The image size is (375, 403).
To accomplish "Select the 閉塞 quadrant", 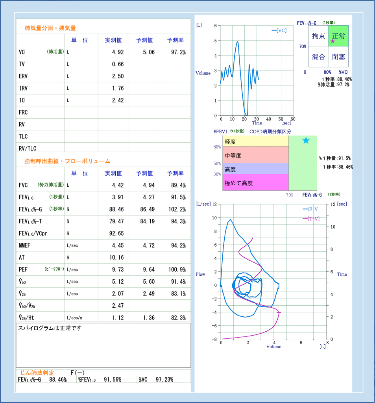I will pyautogui.click(x=339, y=57).
